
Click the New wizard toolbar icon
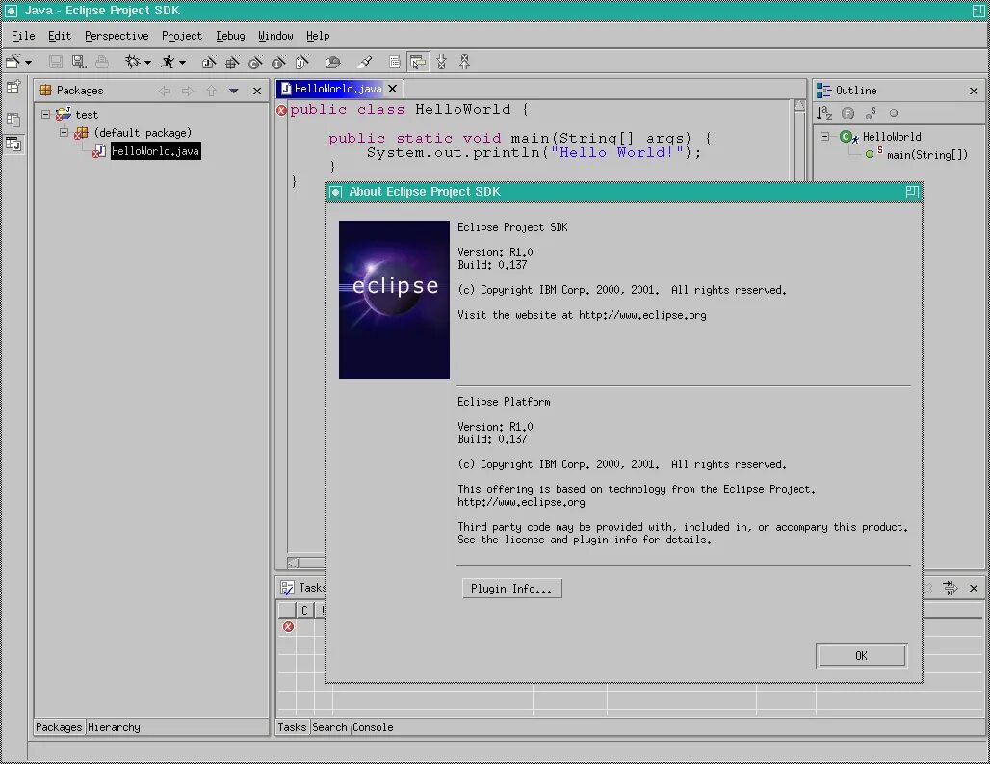pyautogui.click(x=13, y=62)
